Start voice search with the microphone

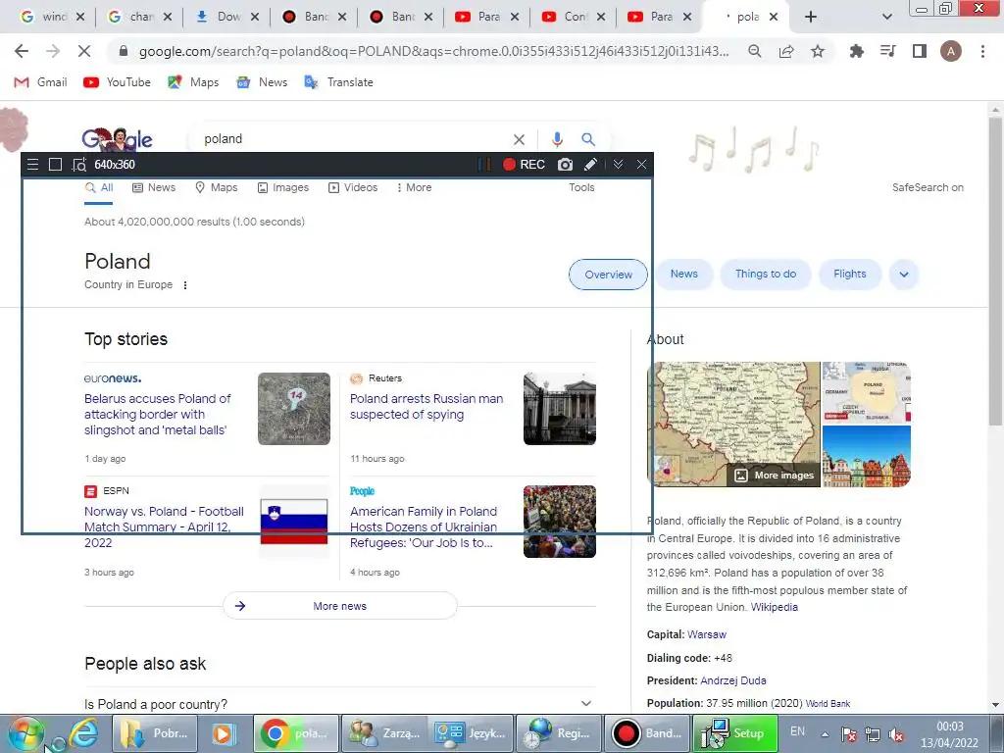point(557,139)
